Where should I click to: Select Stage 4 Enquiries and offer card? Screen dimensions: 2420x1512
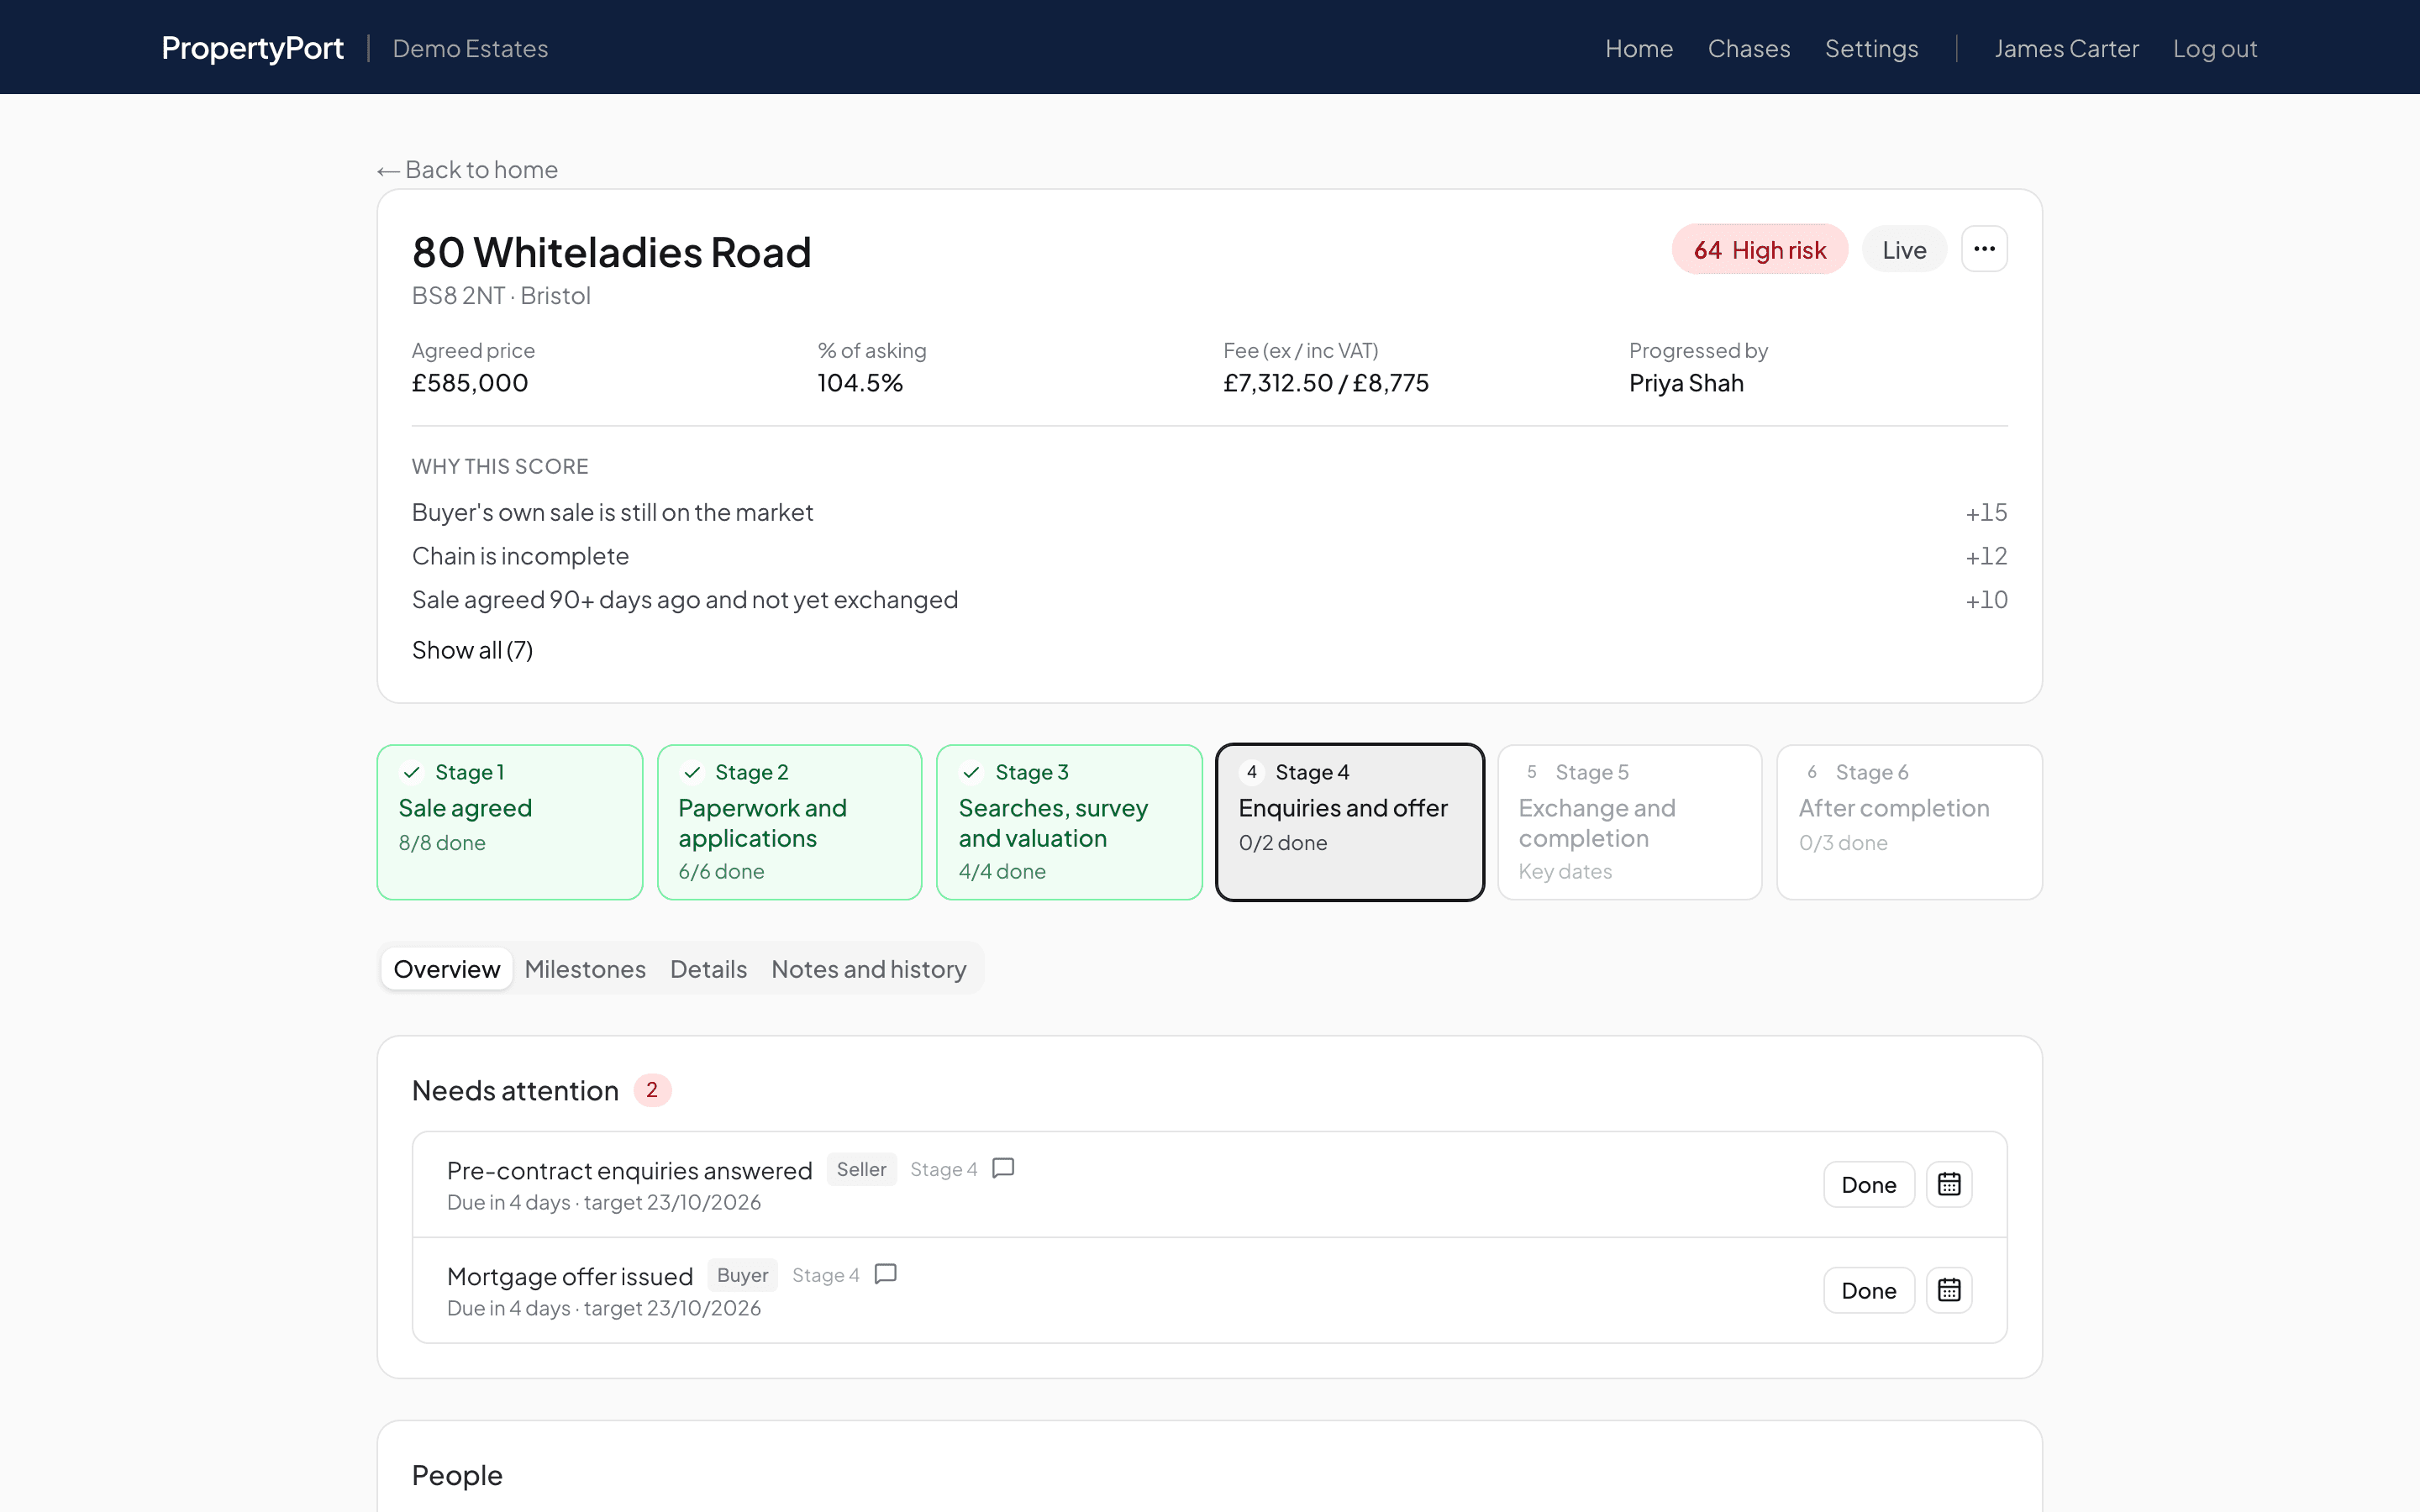point(1350,822)
